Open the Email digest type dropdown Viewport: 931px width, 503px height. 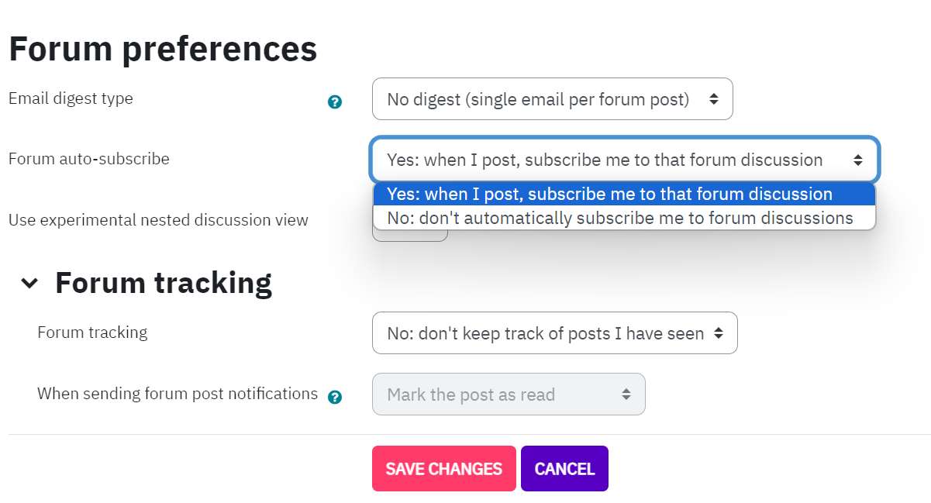pyautogui.click(x=552, y=99)
